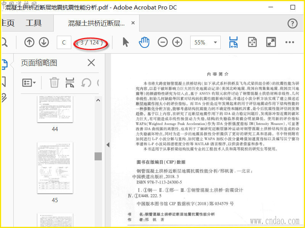Viewport: 305px width, 228px height.
Task: Enable fit width scrolling mode
Action: pos(233,42)
